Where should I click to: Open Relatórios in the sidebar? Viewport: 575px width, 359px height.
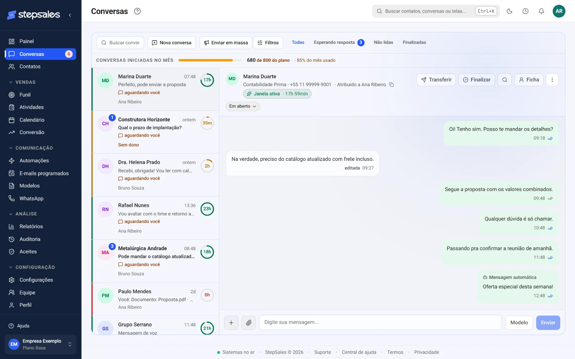coord(41,227)
